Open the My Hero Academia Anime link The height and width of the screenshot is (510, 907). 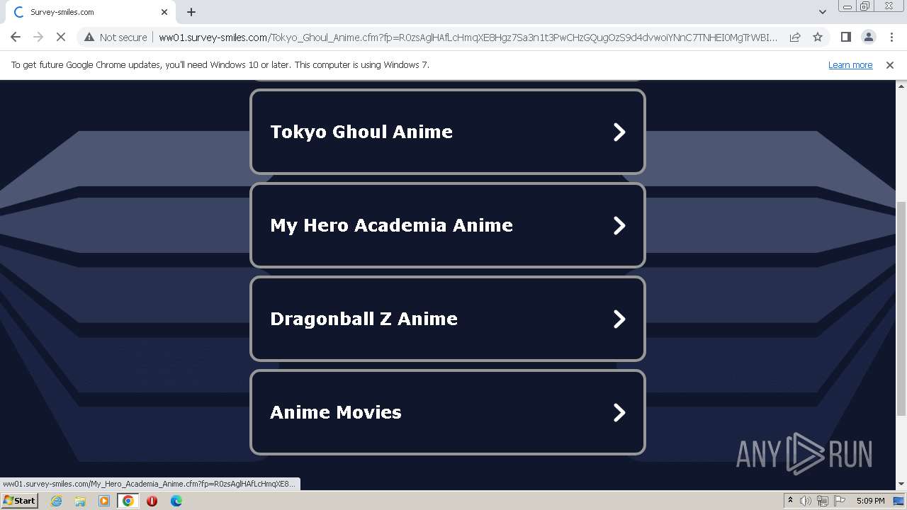click(447, 225)
